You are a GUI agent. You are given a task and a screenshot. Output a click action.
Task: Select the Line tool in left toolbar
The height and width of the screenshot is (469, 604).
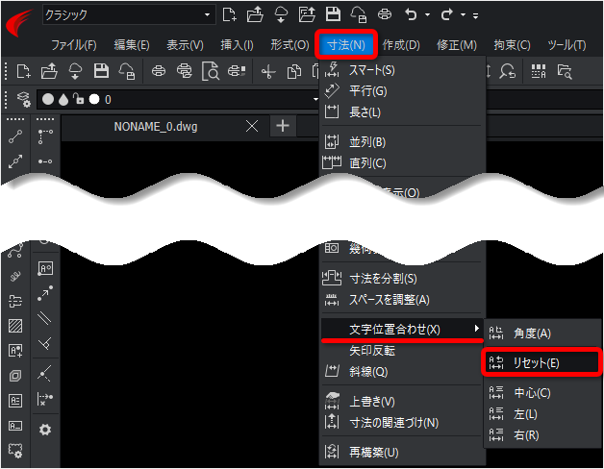pyautogui.click(x=15, y=136)
